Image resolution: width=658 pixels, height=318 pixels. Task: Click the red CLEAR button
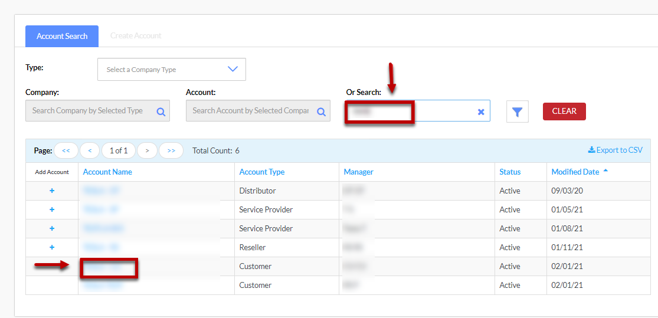point(564,111)
